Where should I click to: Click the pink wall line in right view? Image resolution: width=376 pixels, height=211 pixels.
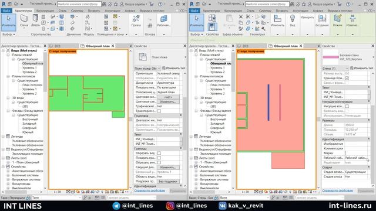(280, 103)
